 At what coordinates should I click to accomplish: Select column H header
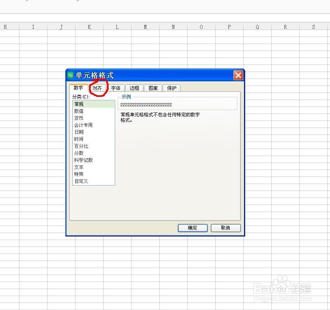coord(9,27)
